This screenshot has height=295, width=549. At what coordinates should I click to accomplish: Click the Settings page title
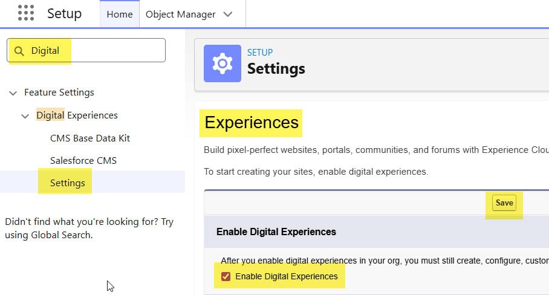pyautogui.click(x=276, y=68)
